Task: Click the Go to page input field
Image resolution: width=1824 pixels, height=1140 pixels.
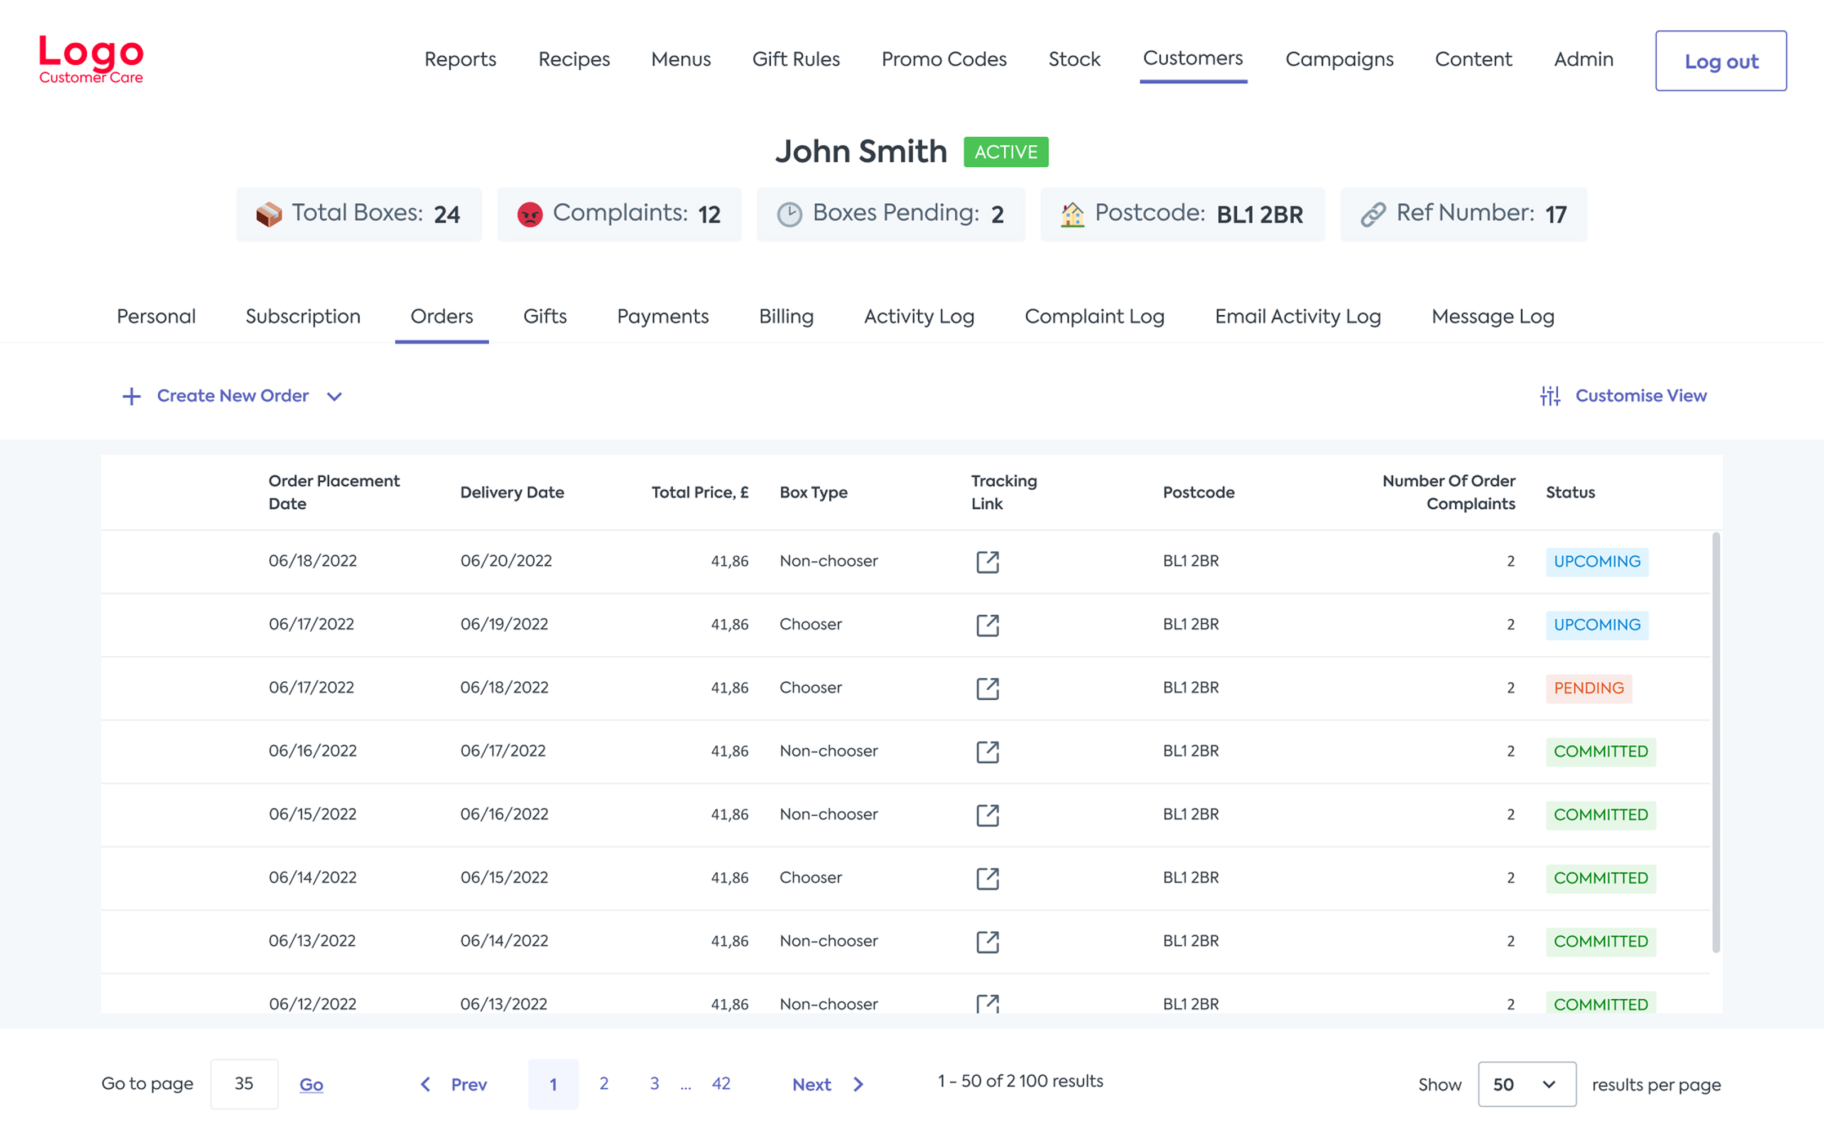Action: (x=244, y=1084)
